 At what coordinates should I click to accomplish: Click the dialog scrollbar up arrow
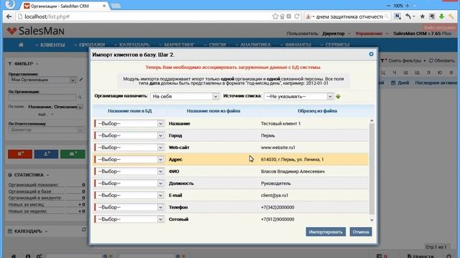point(372,120)
